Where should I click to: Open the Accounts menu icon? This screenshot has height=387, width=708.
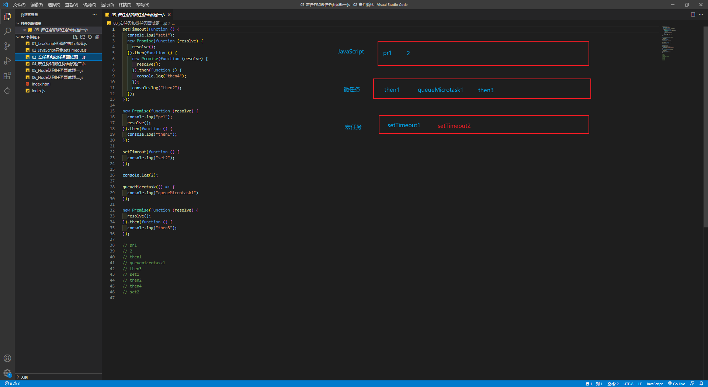click(x=7, y=358)
